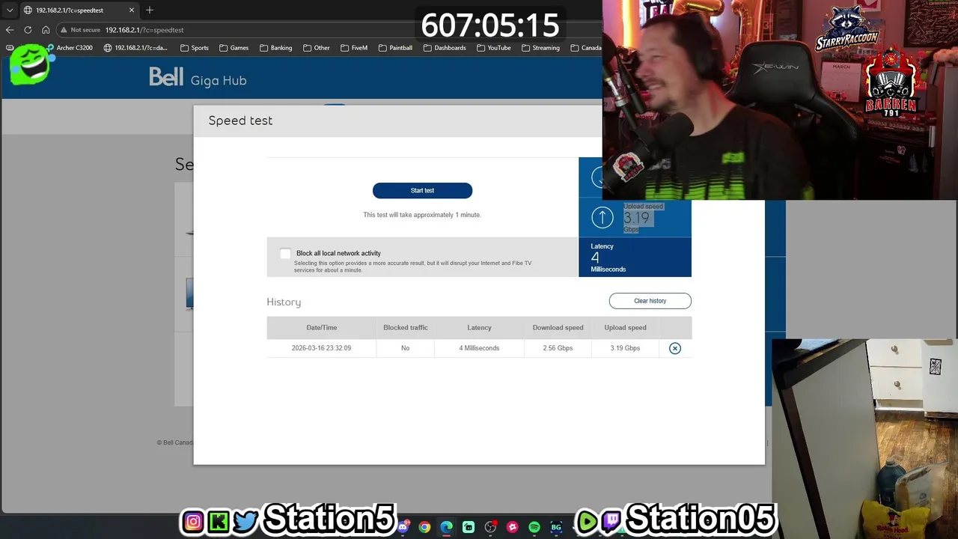Delete the 2026-03-16 speed test history entry
This screenshot has height=539, width=958.
click(675, 348)
